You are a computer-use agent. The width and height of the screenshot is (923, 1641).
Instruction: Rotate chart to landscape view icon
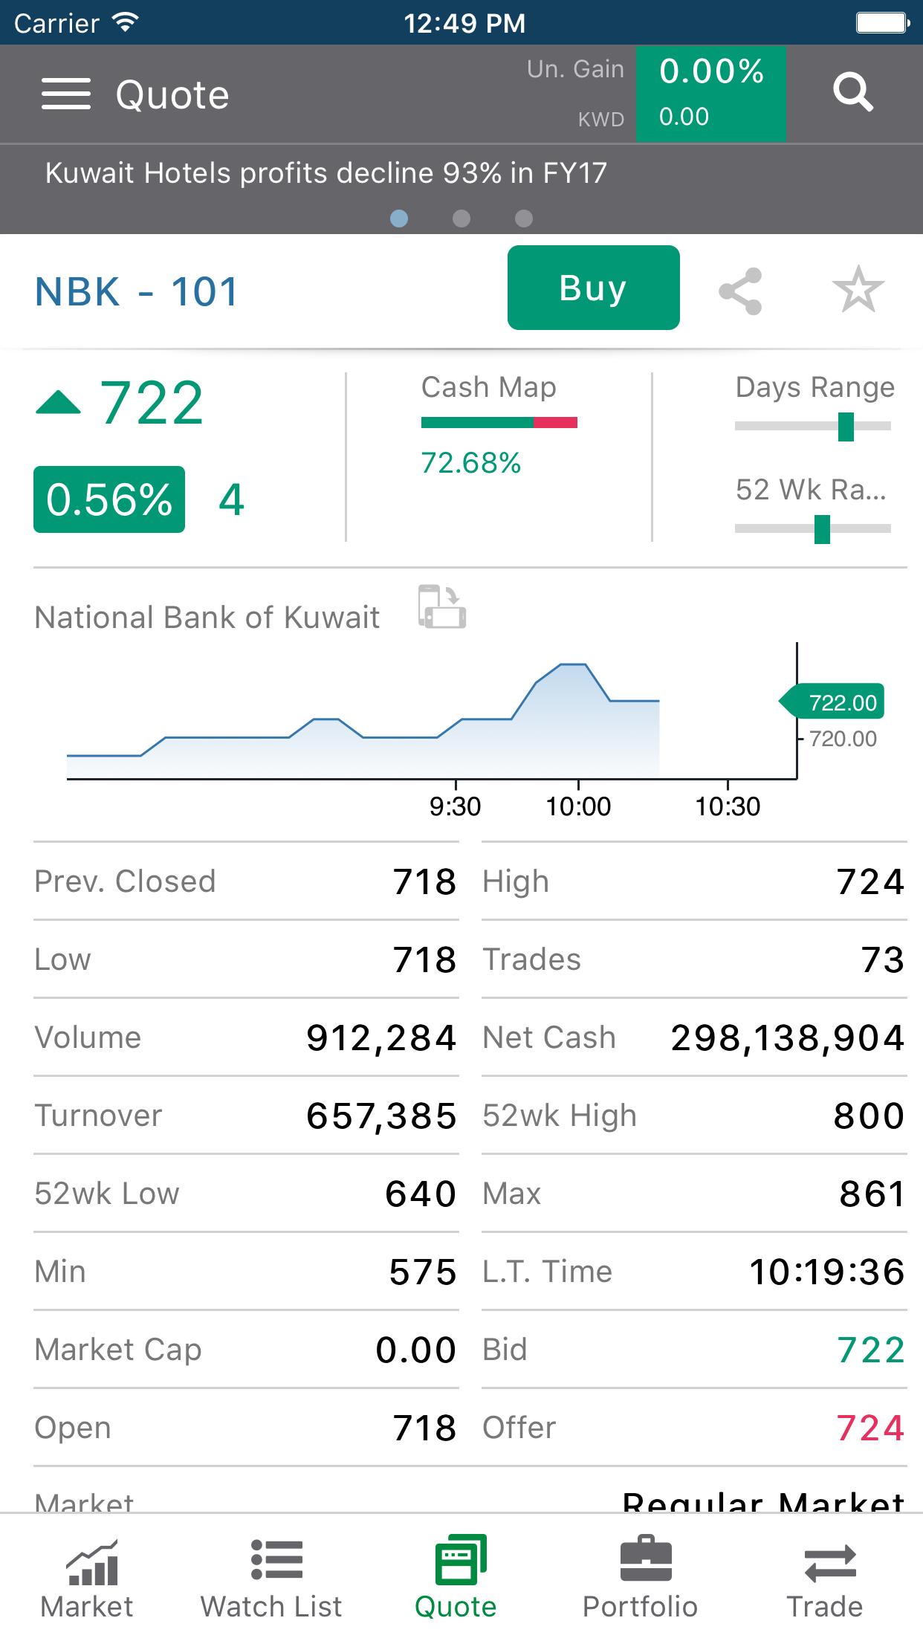pos(442,606)
